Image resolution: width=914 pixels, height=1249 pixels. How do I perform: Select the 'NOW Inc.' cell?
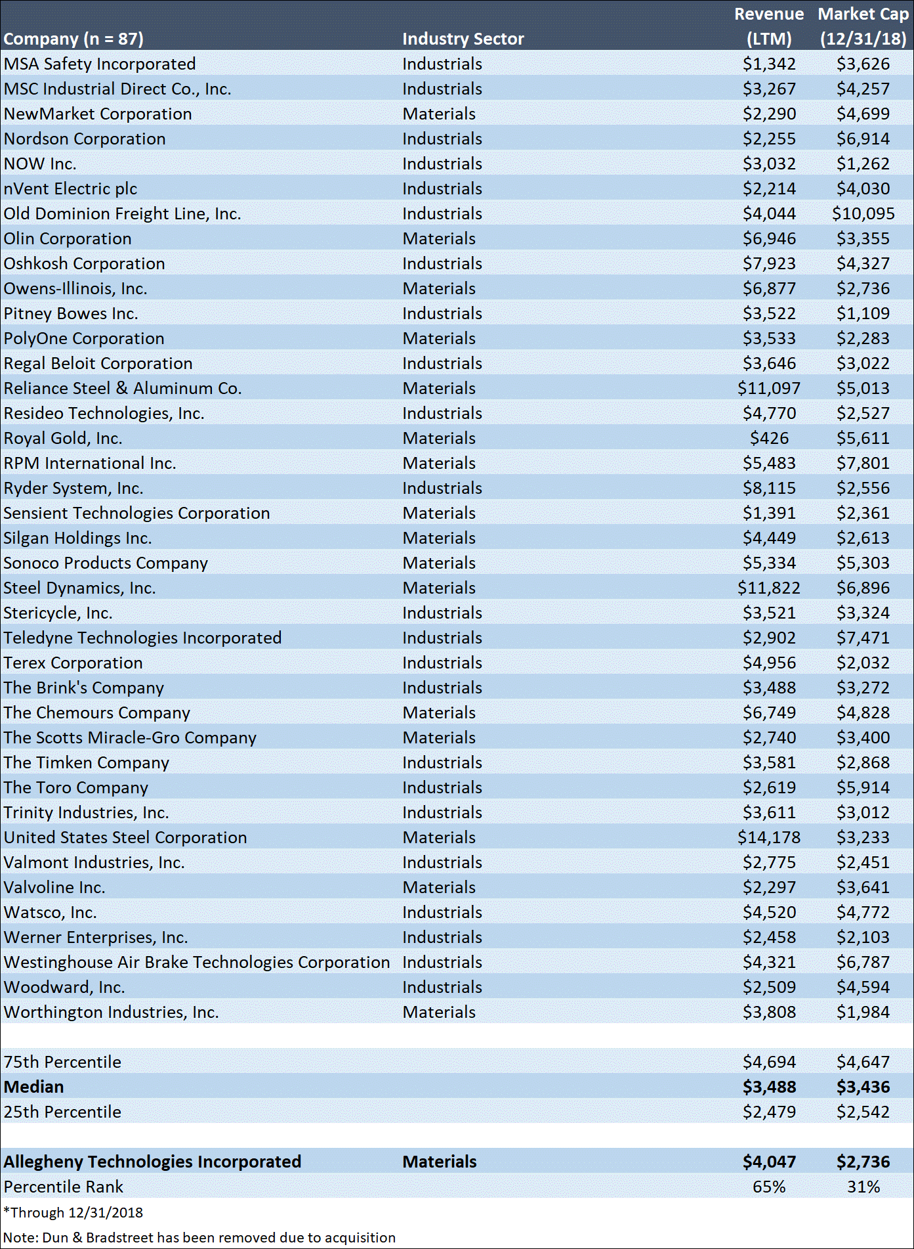[x=40, y=164]
